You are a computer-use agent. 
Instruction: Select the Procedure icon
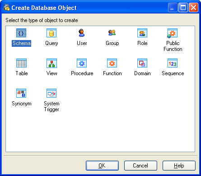tap(82, 63)
